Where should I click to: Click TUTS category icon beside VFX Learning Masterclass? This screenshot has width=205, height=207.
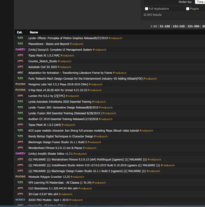pyautogui.click(x=20, y=183)
